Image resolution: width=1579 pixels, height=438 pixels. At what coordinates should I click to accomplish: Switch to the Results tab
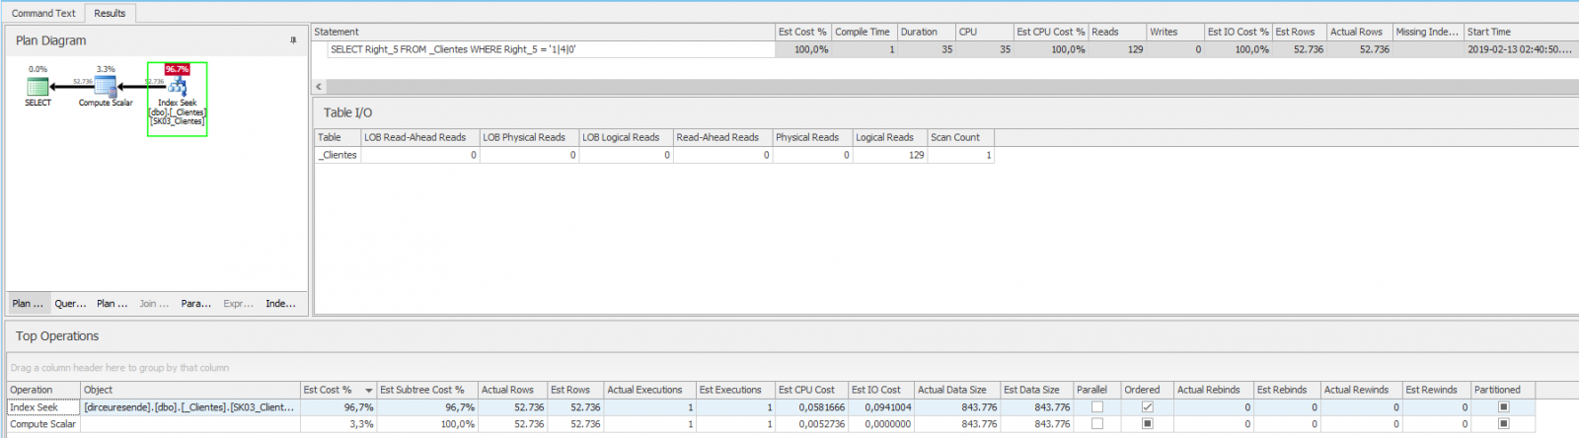[110, 13]
